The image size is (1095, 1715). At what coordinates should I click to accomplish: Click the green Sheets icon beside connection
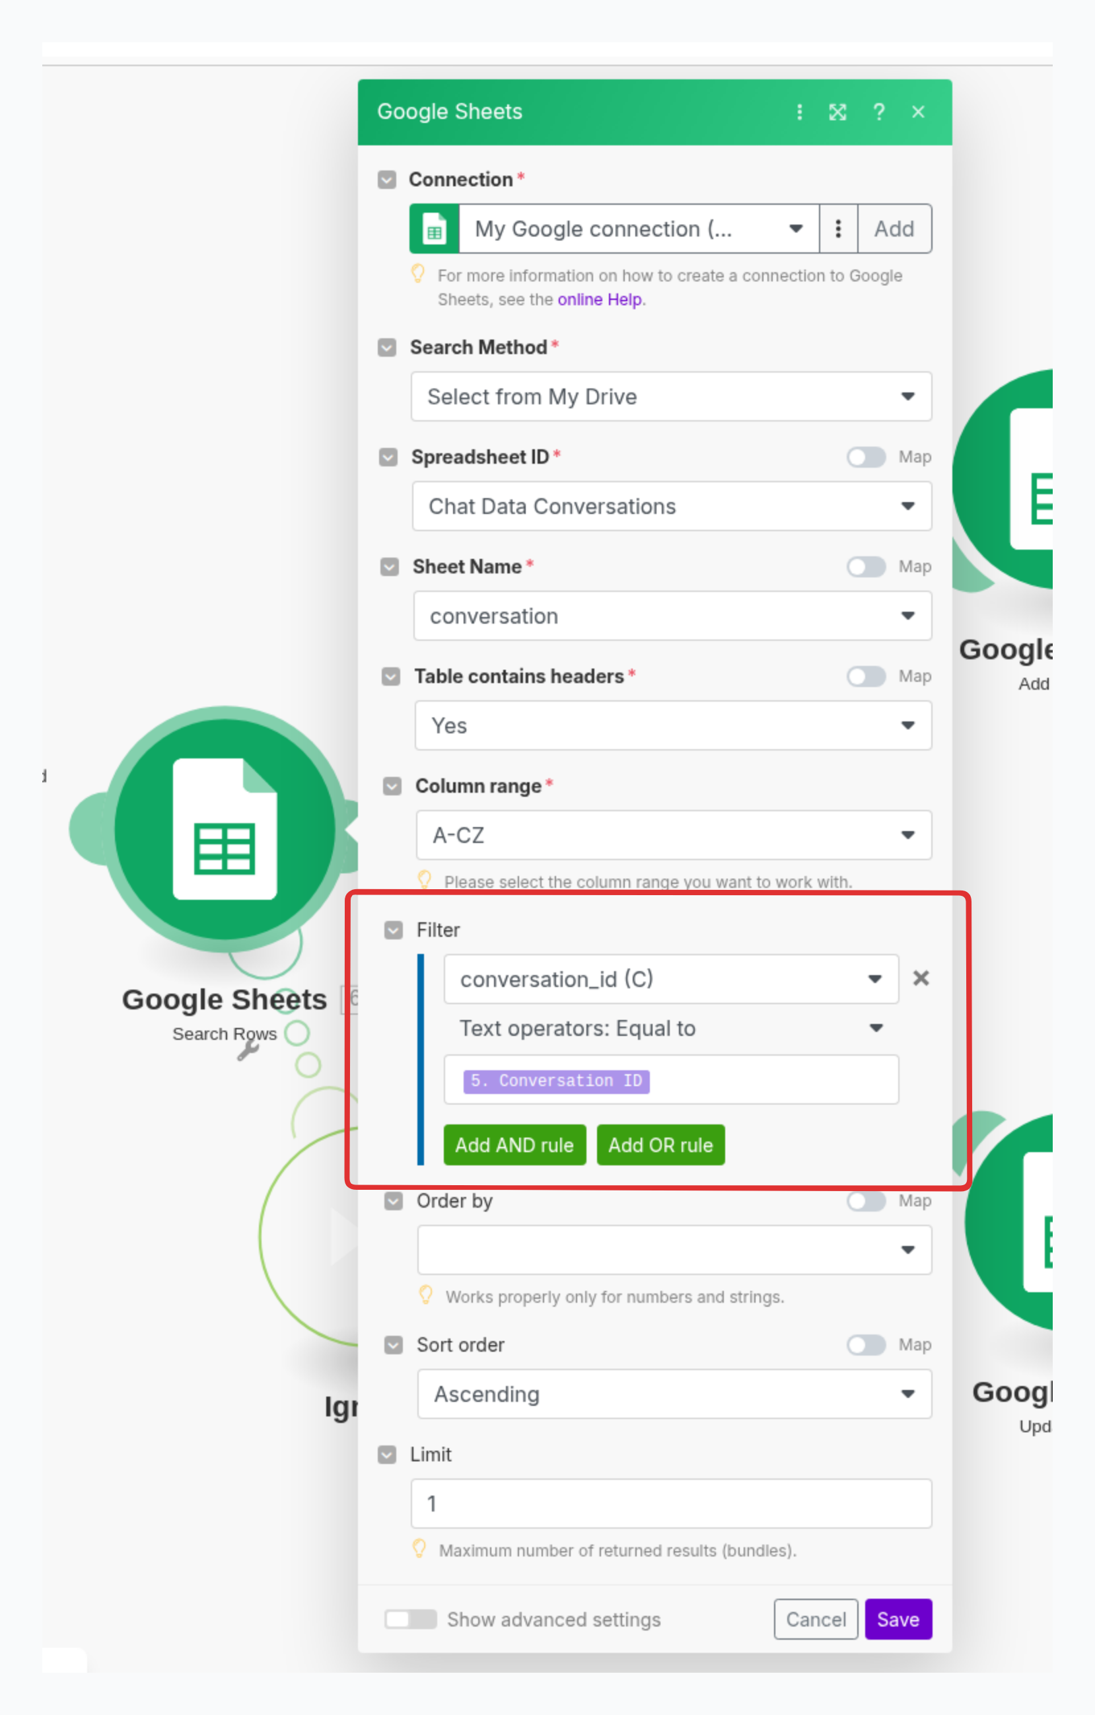pyautogui.click(x=435, y=229)
